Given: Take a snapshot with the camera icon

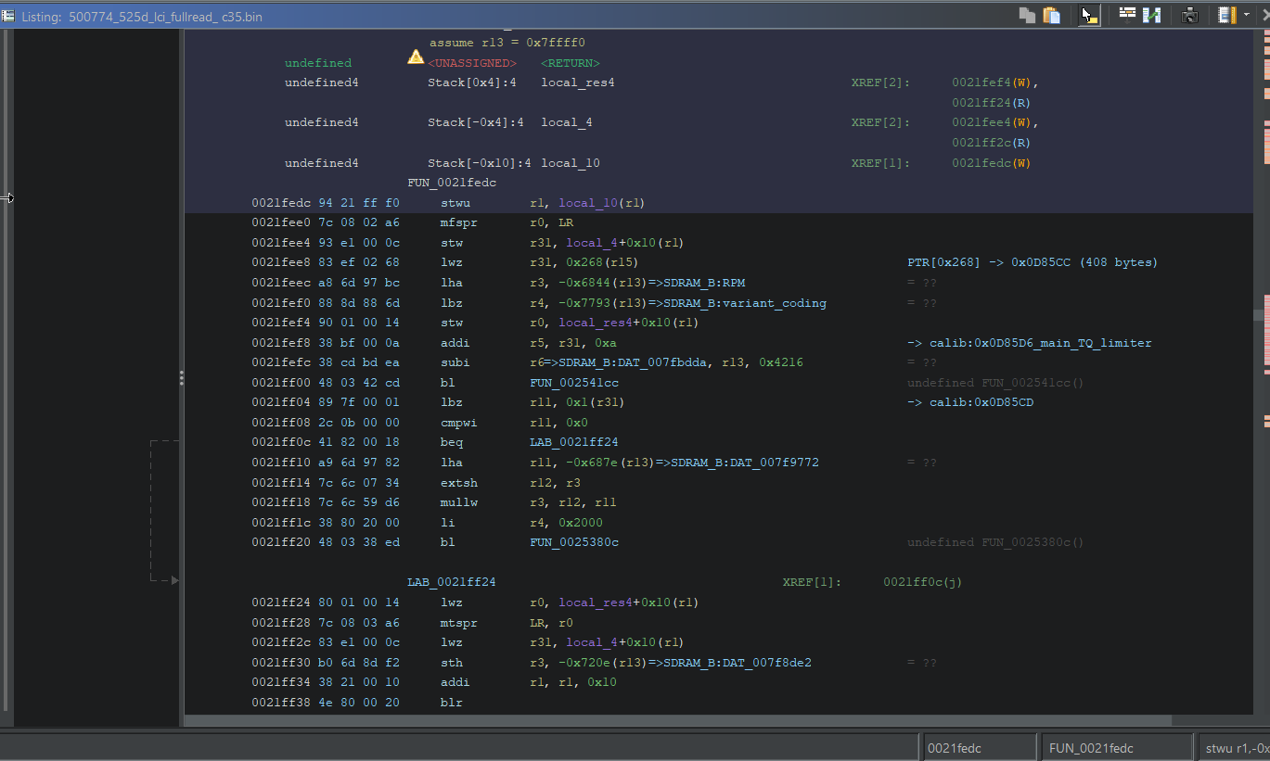Looking at the screenshot, I should pos(1189,15).
